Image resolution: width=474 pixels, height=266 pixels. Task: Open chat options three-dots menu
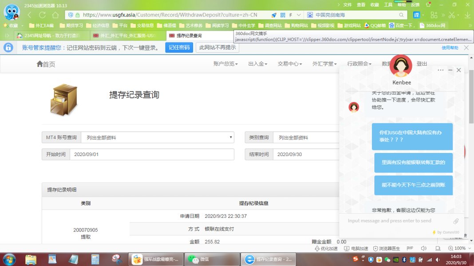tap(440, 70)
